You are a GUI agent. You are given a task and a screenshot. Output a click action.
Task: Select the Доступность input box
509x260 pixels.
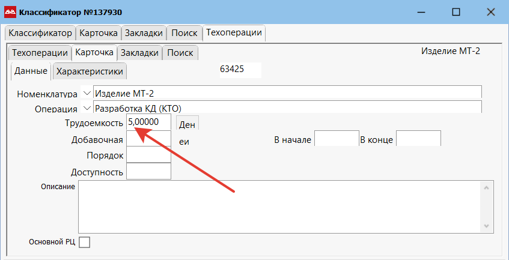[x=148, y=172]
